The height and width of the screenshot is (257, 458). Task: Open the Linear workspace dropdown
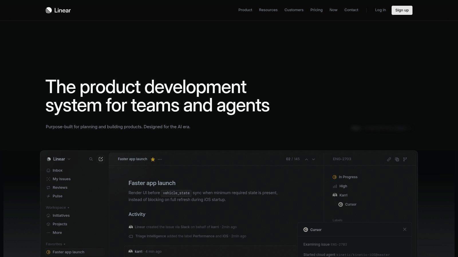(59, 159)
